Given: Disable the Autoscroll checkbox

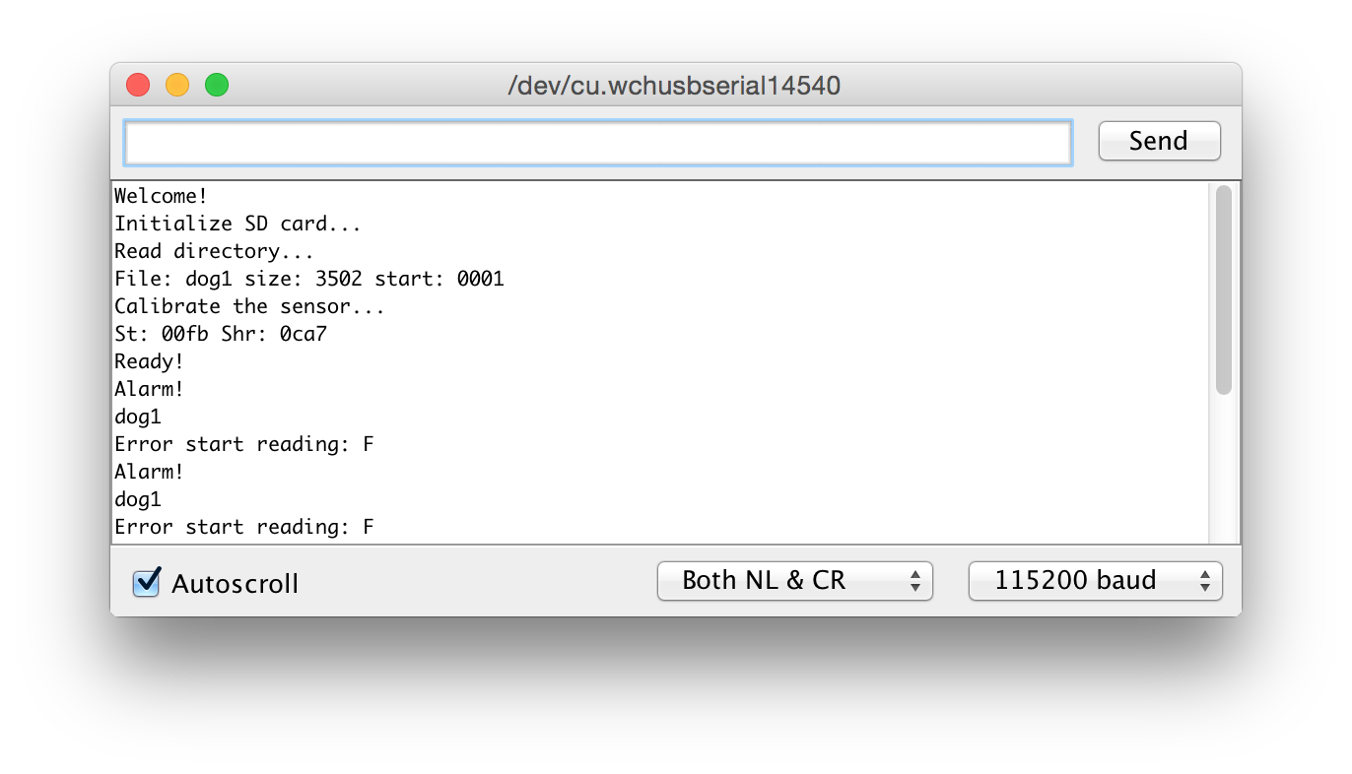Looking at the screenshot, I should click(146, 582).
